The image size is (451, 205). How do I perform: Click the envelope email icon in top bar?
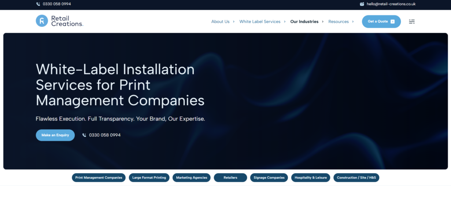point(362,4)
